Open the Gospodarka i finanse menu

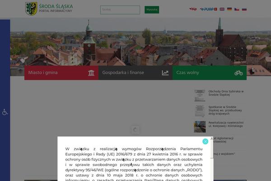coord(135,73)
